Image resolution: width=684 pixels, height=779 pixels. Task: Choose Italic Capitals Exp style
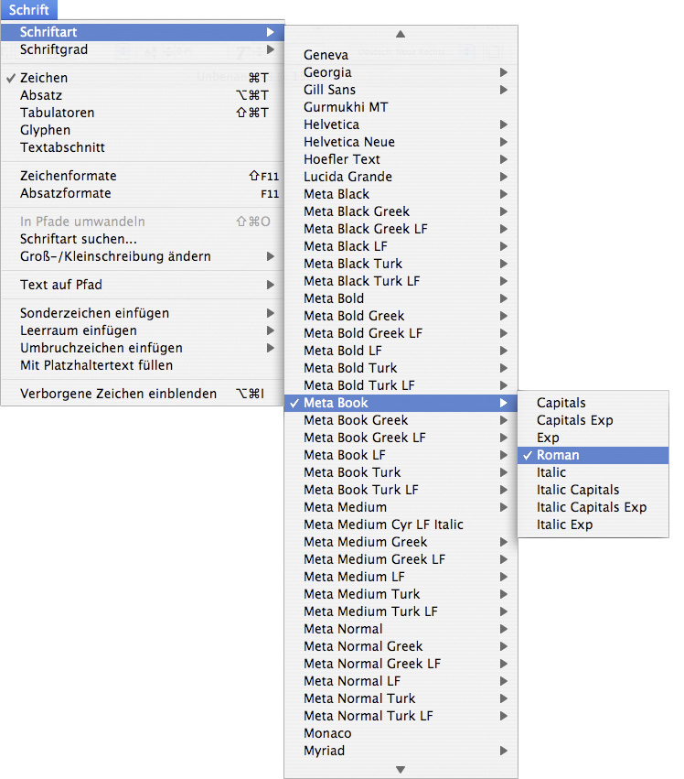[x=593, y=507]
